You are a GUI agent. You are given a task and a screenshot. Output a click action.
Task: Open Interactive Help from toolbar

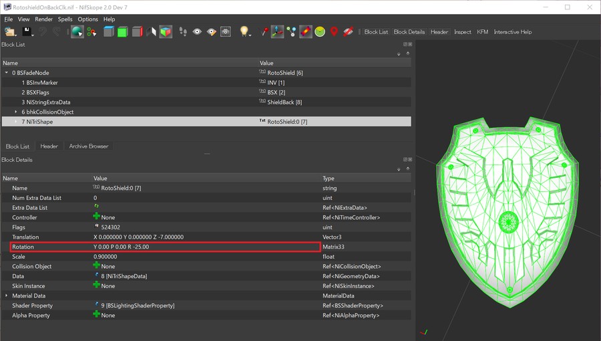point(512,31)
